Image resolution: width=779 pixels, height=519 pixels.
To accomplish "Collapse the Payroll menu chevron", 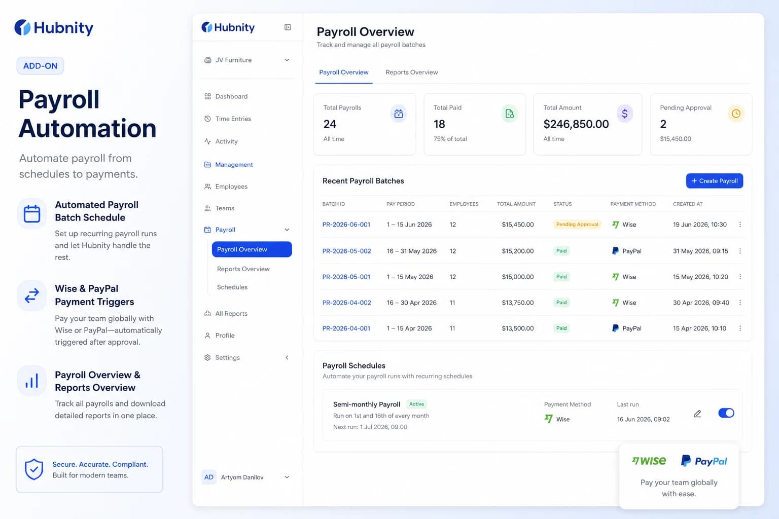I will (x=287, y=230).
